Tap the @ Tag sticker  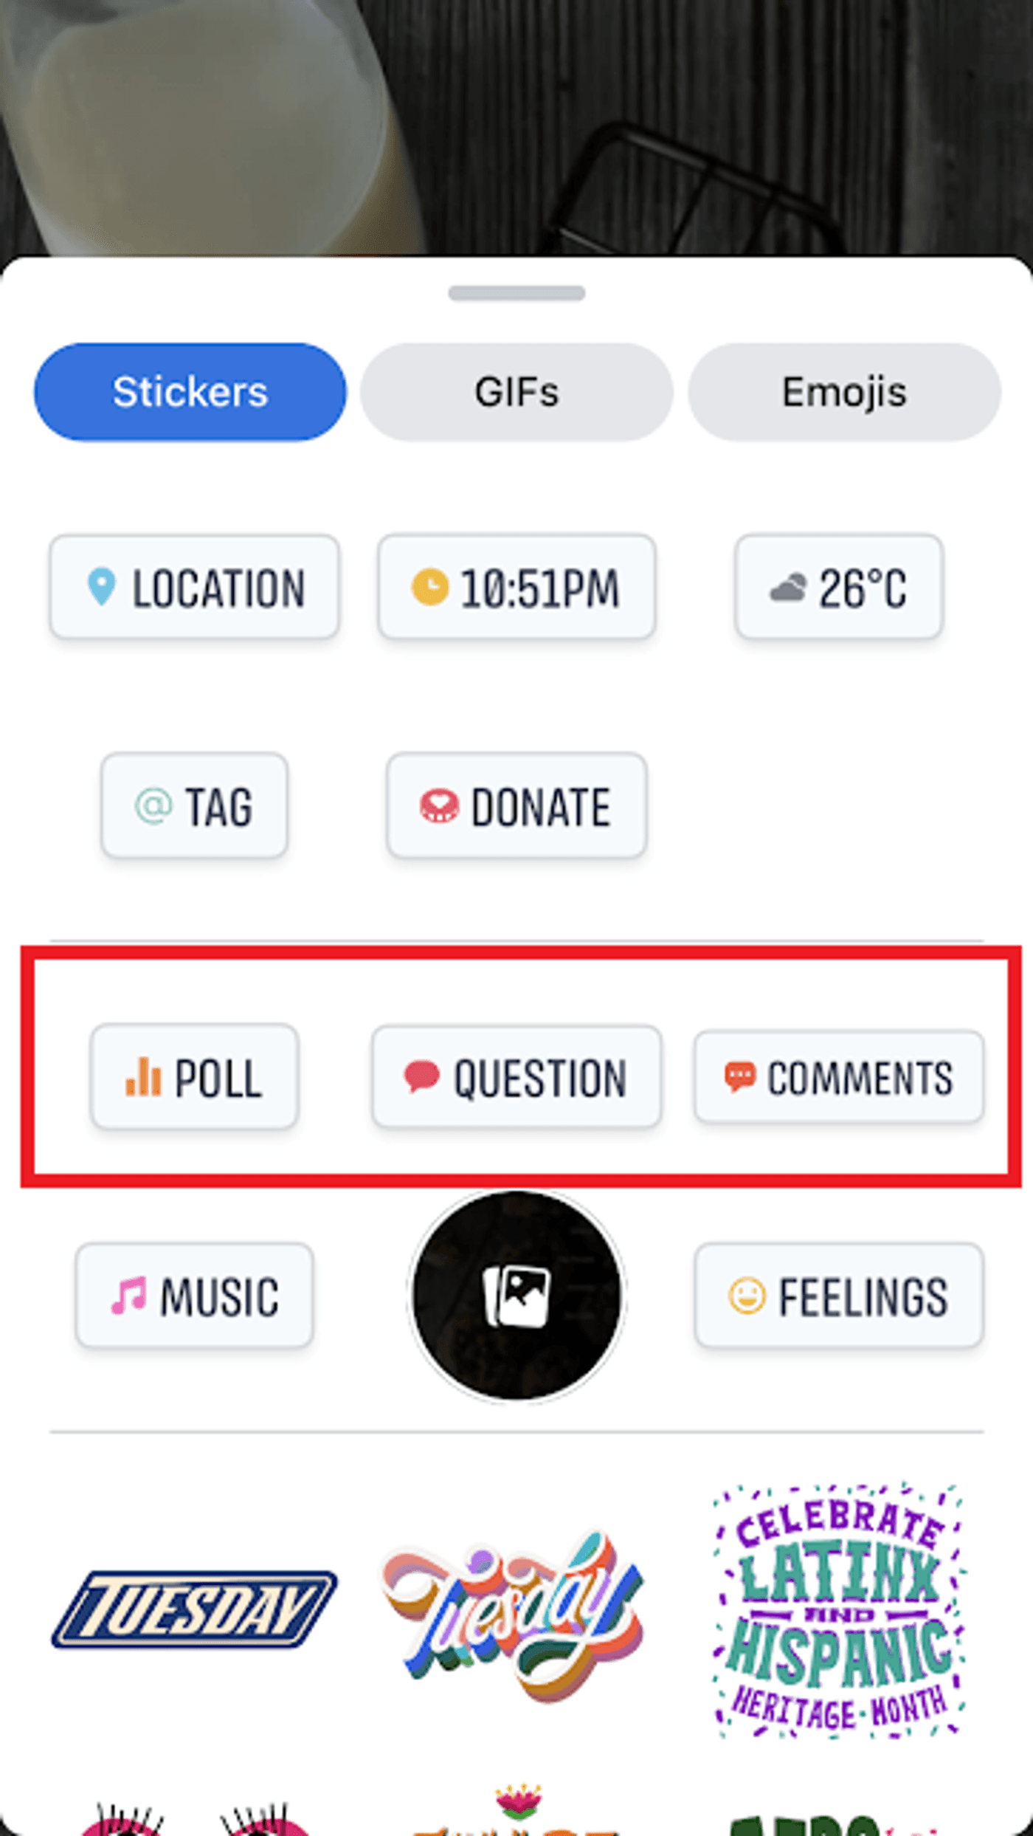[x=194, y=805]
